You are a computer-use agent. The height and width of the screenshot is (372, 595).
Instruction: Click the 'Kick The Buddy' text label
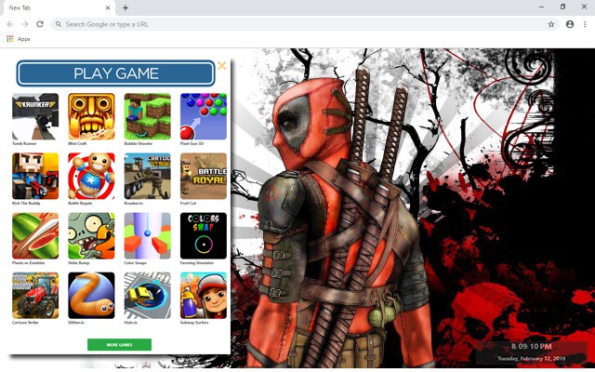26,203
